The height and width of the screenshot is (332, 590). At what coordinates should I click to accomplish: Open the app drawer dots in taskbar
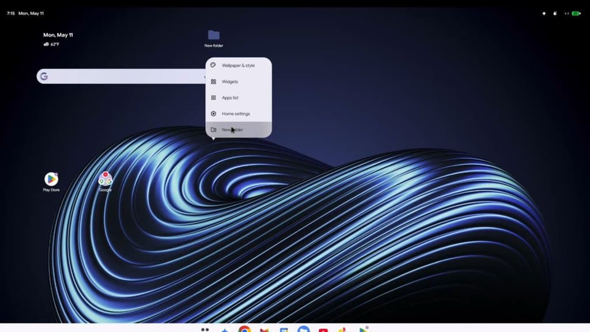(205, 330)
